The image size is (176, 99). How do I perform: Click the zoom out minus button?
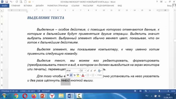[150, 91]
